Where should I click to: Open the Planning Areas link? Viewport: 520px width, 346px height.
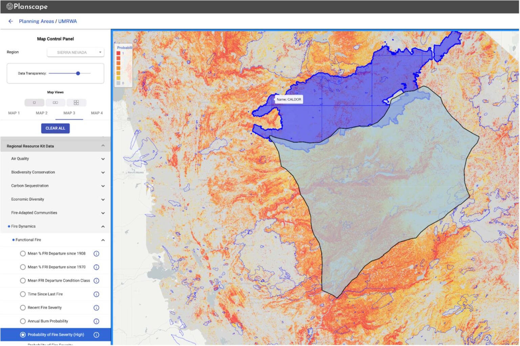(37, 21)
